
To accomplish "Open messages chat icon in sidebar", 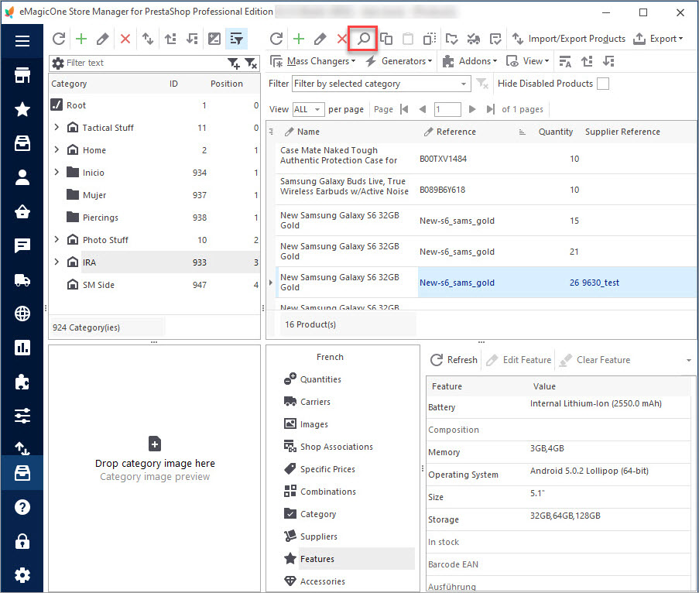I will (x=22, y=245).
